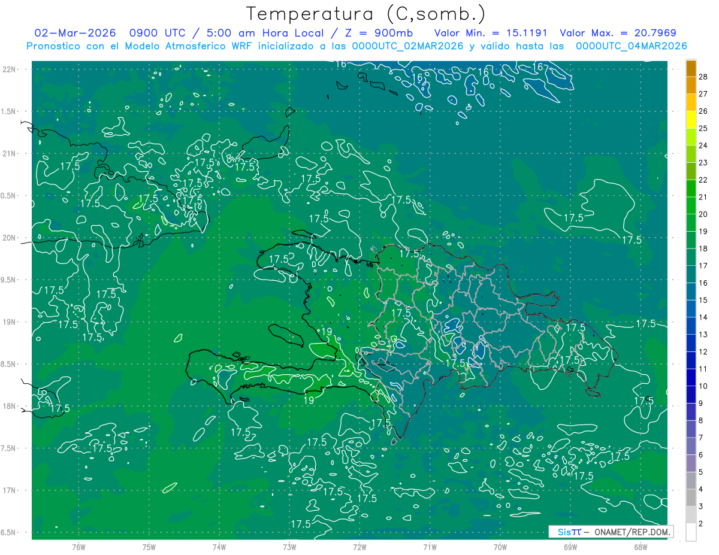Click the white legend swatch below the 2 label
719x555 pixels.
pos(691,532)
